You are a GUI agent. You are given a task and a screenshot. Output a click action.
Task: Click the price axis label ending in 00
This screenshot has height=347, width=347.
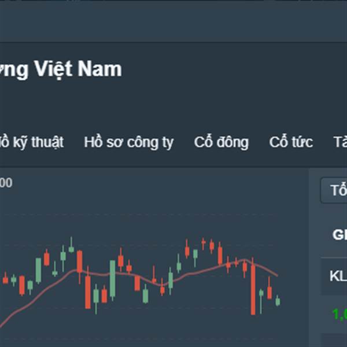6,183
